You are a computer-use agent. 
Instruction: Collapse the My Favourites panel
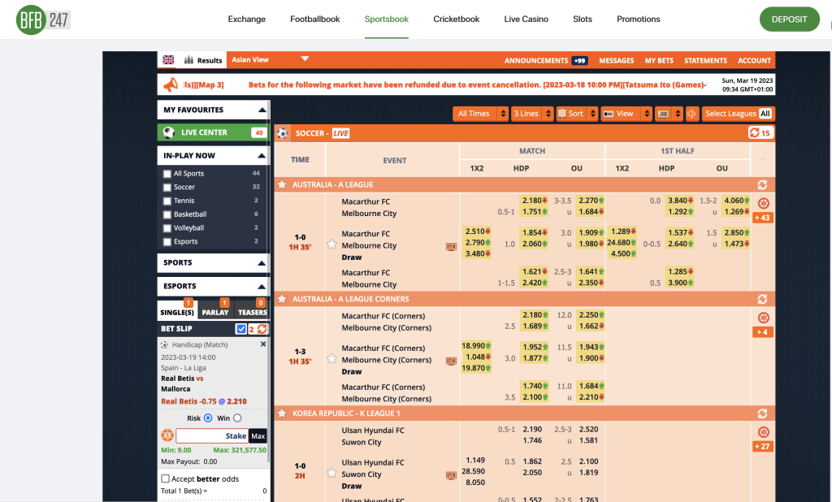click(262, 110)
